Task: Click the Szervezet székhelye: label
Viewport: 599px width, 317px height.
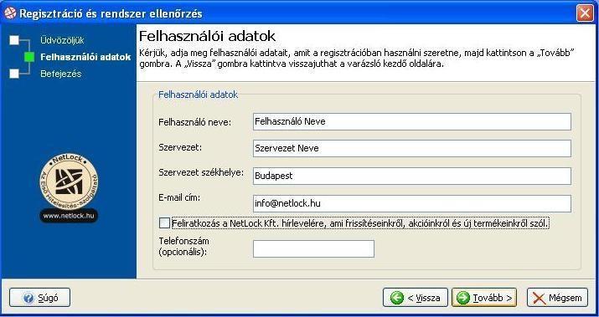Action: (x=201, y=172)
